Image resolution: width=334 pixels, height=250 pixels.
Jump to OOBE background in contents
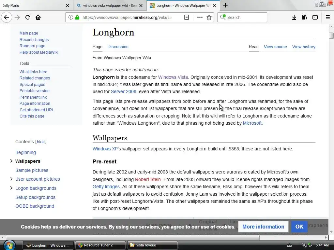(35, 206)
